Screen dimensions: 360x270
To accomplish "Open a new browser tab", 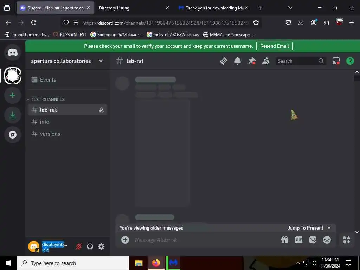I will (x=260, y=8).
